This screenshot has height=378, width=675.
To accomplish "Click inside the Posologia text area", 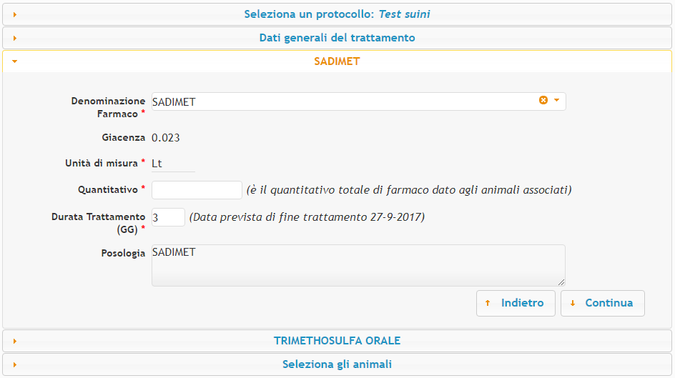I will point(358,265).
